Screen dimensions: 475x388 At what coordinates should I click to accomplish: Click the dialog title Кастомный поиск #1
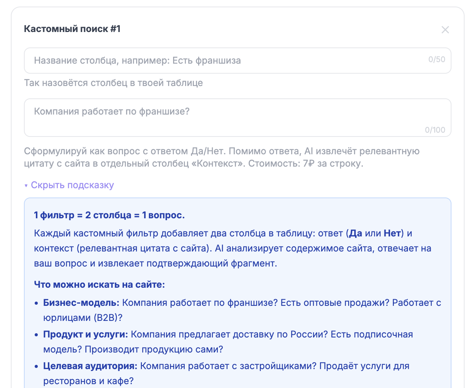pyautogui.click(x=72, y=28)
